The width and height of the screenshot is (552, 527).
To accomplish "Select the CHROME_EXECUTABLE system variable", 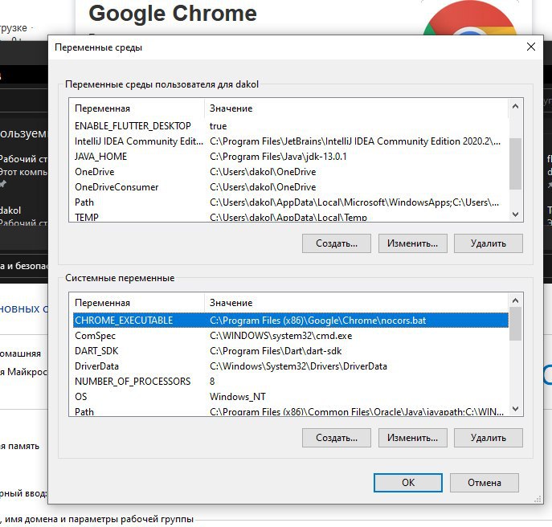I will point(290,321).
